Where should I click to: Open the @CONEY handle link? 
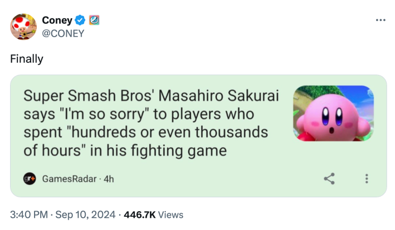coord(64,33)
